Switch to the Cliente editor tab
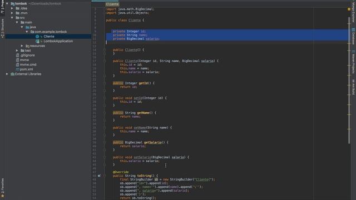 (x=112, y=4)
